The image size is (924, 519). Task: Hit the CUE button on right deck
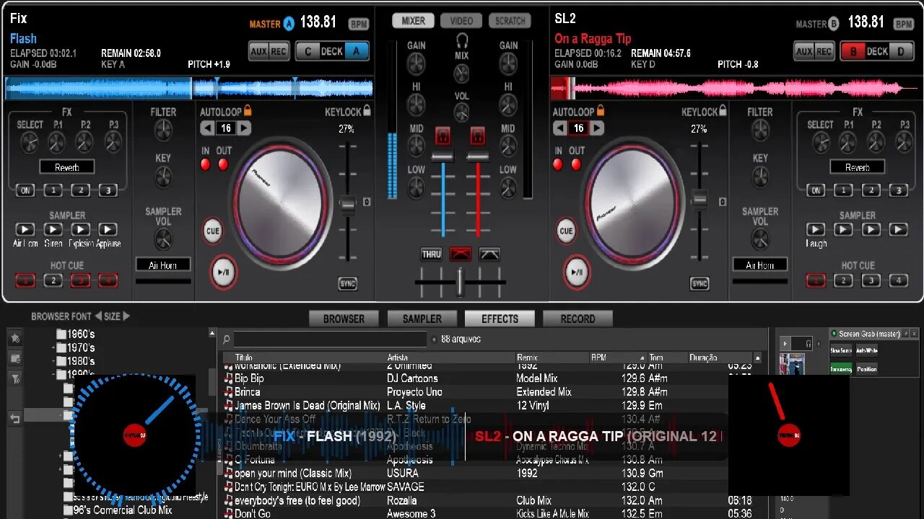tap(566, 231)
